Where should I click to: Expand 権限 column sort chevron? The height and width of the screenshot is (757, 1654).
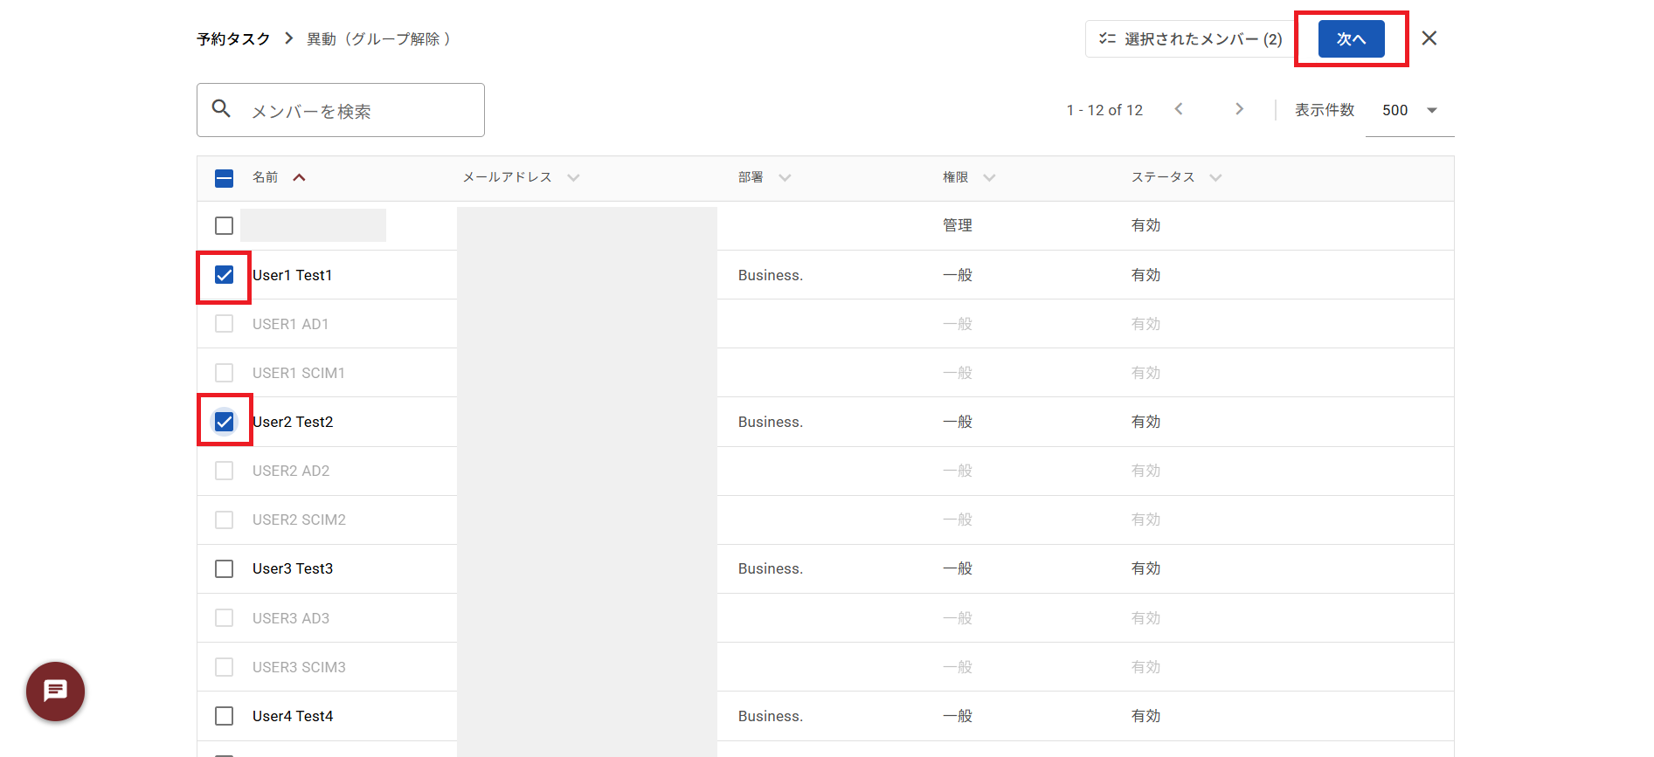(989, 177)
